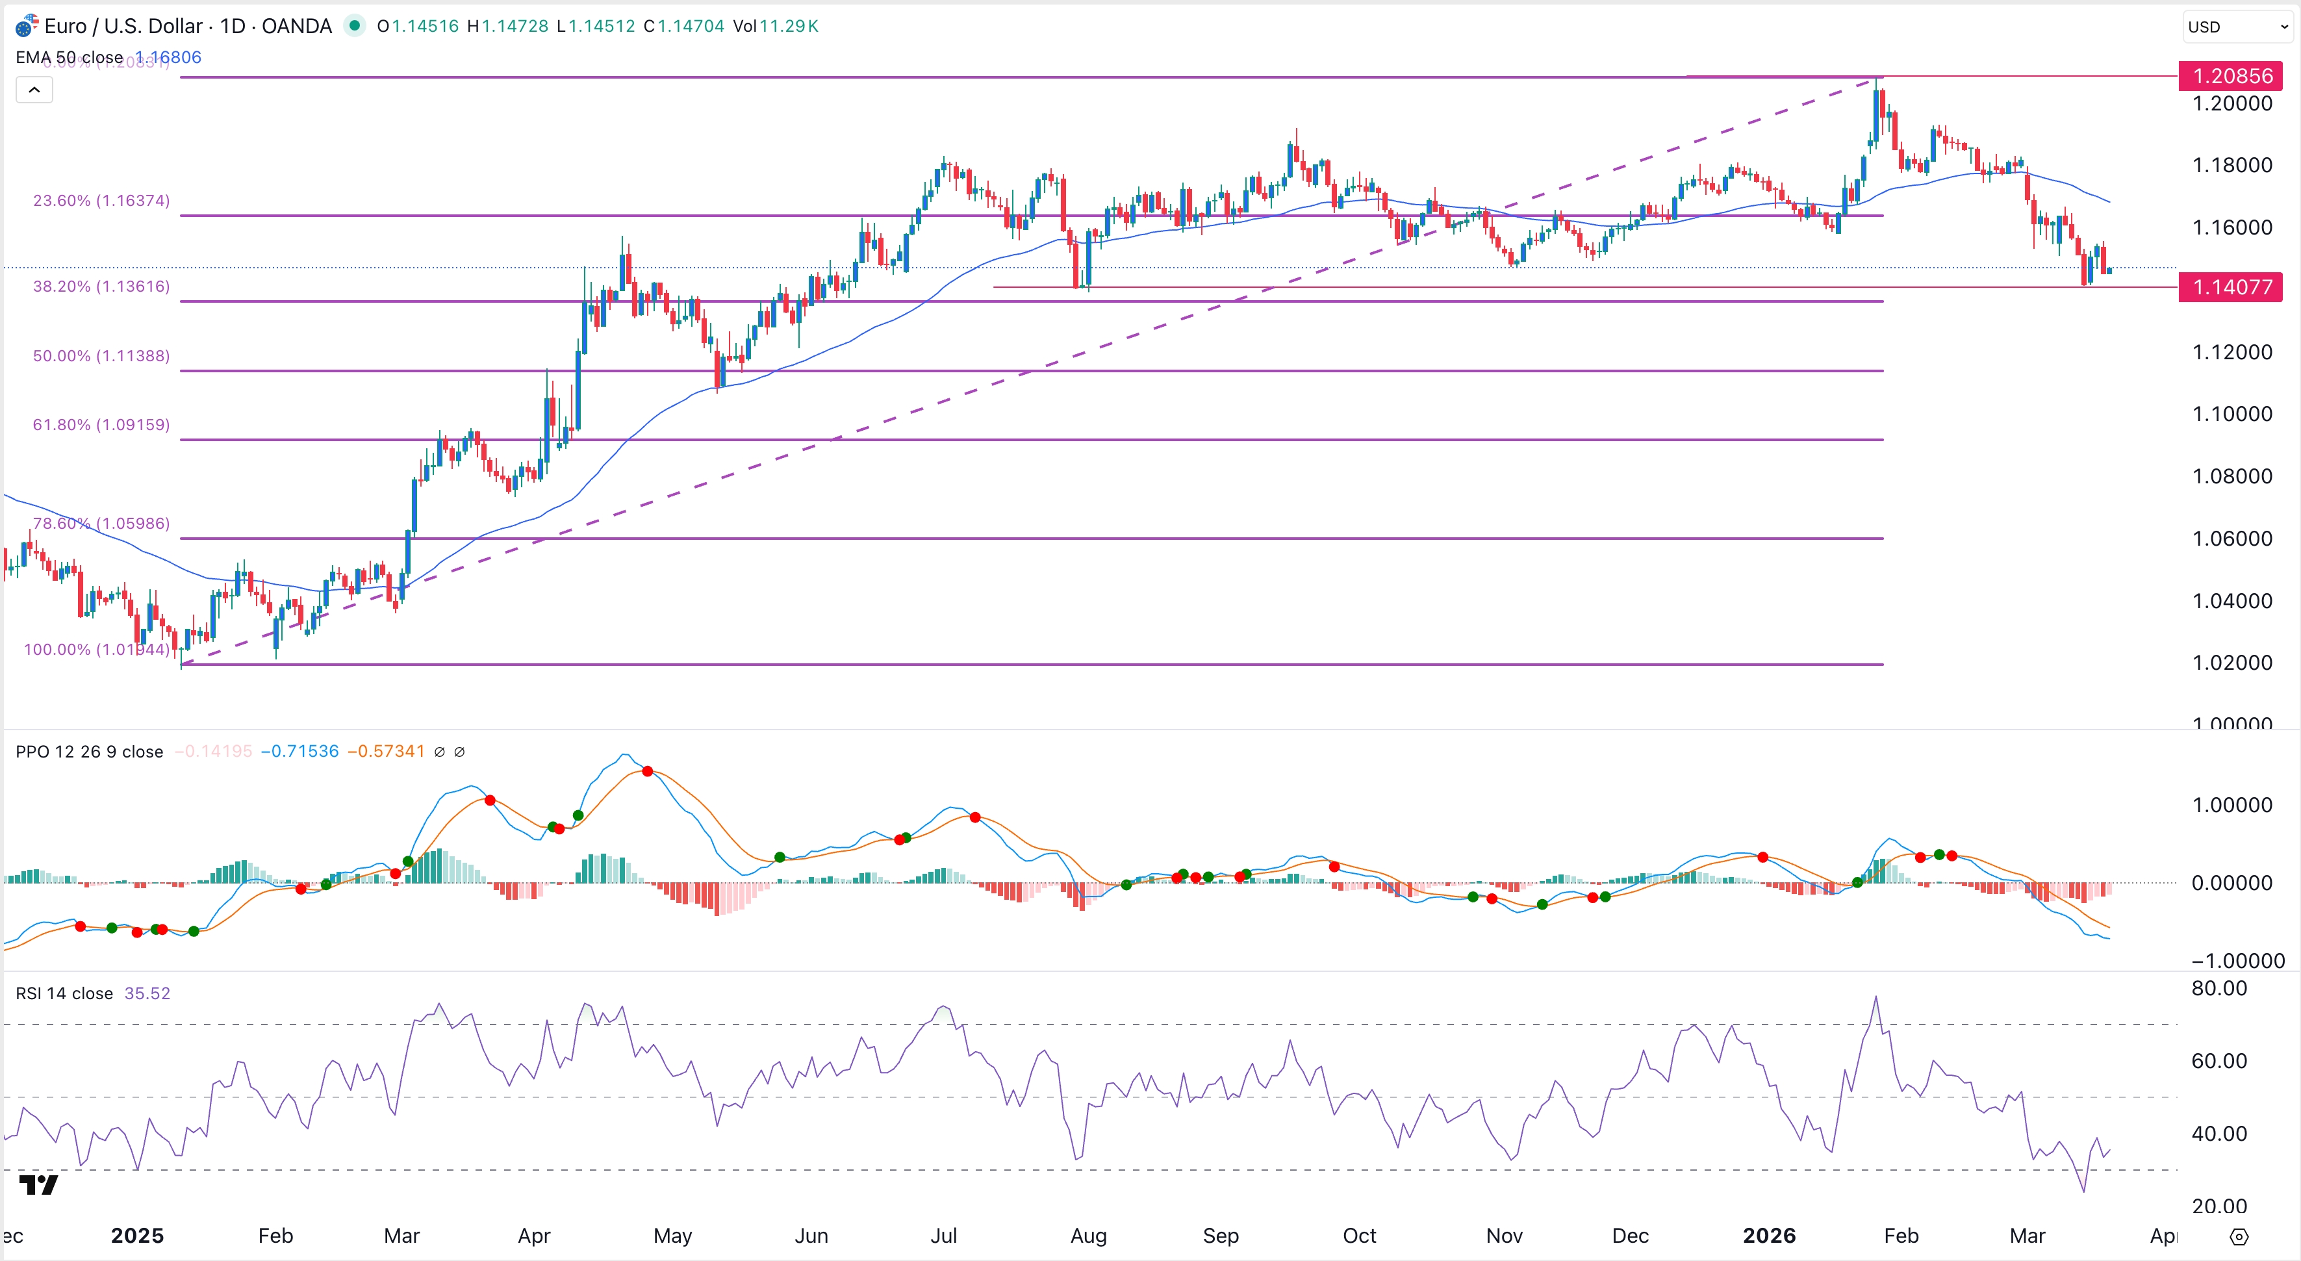Click the green market status dot
This screenshot has width=2301, height=1261.
click(x=355, y=26)
